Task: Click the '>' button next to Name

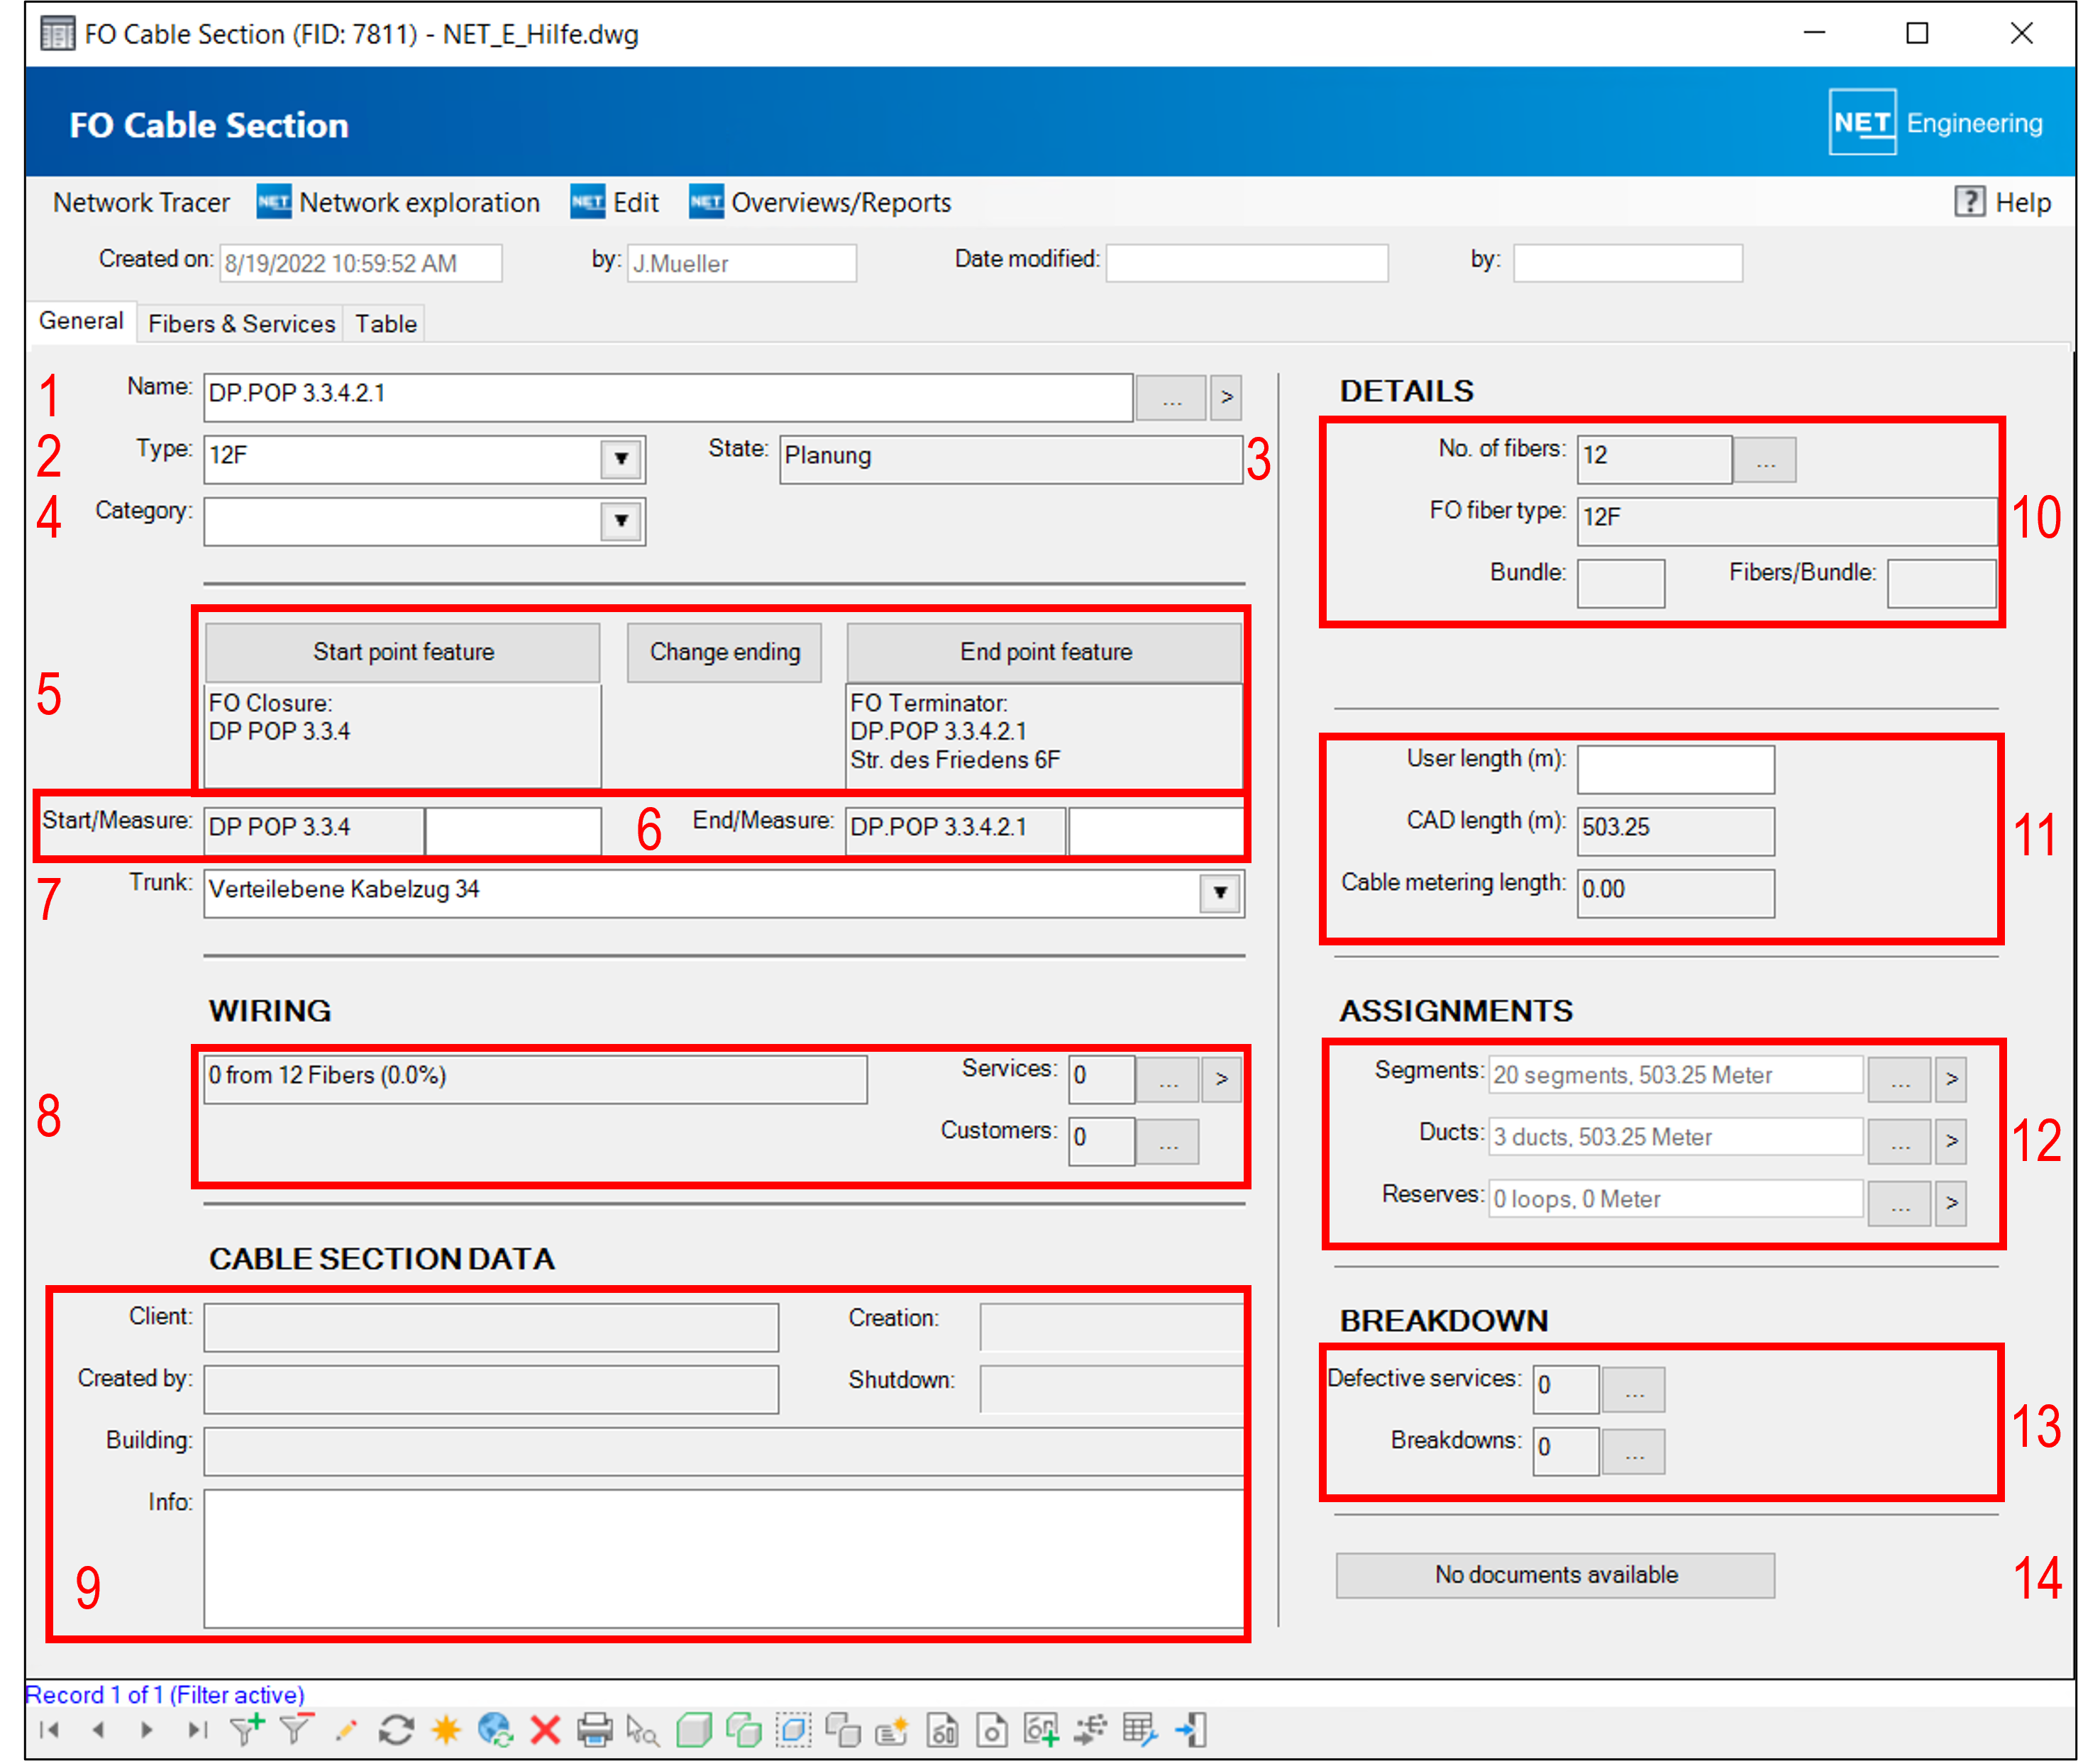Action: point(1226,398)
